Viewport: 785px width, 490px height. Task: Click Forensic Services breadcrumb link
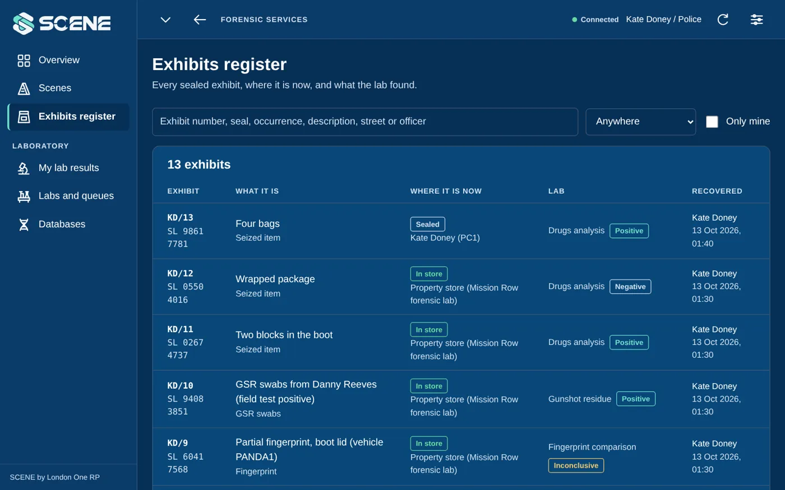264,20
